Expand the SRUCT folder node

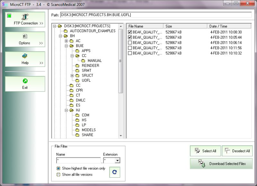pos(72,76)
